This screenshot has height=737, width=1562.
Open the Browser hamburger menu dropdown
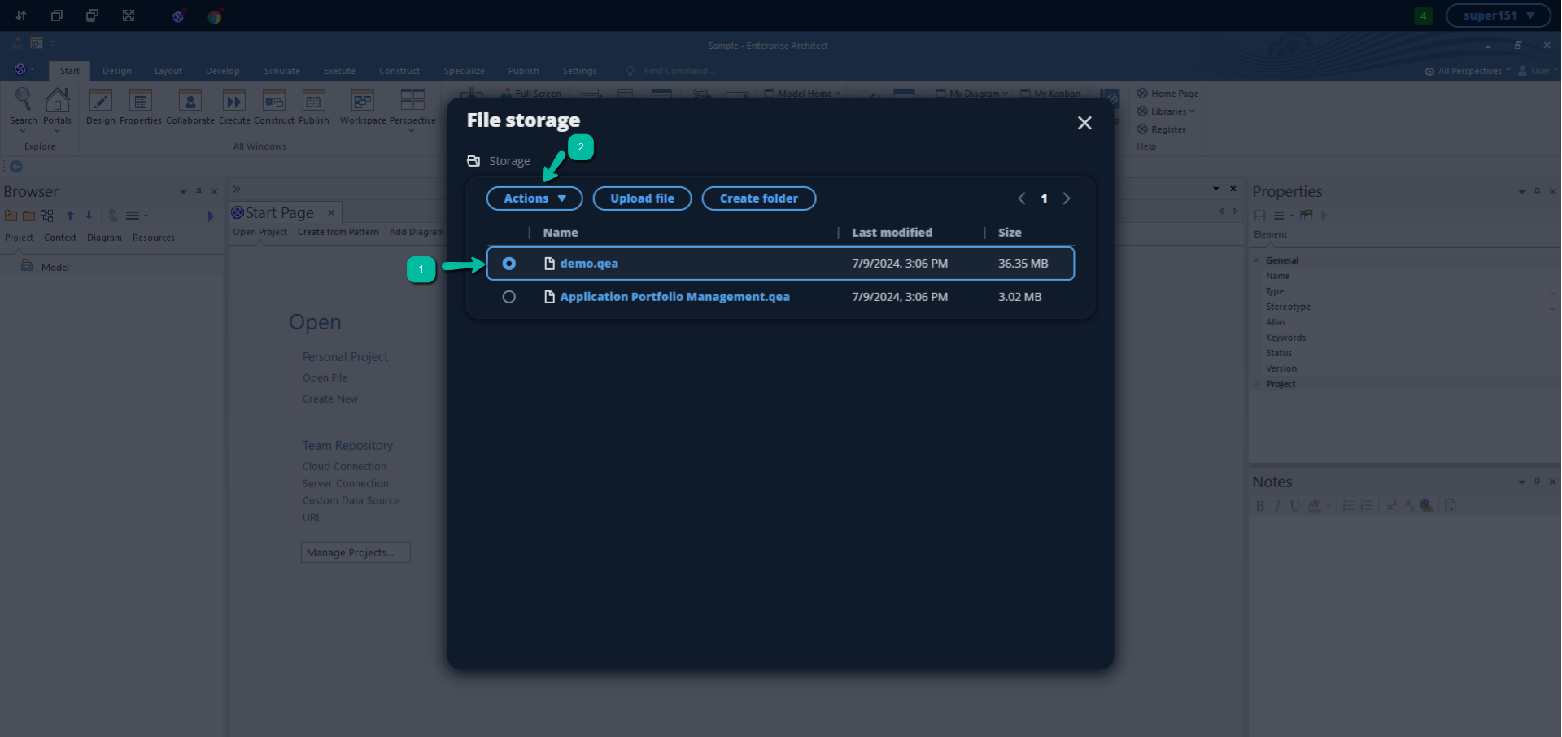(136, 216)
